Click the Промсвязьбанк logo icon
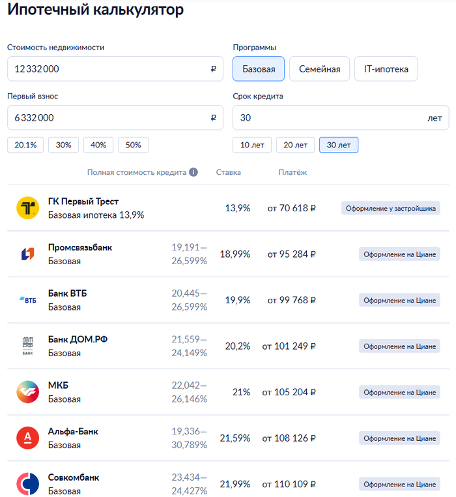 click(28, 254)
